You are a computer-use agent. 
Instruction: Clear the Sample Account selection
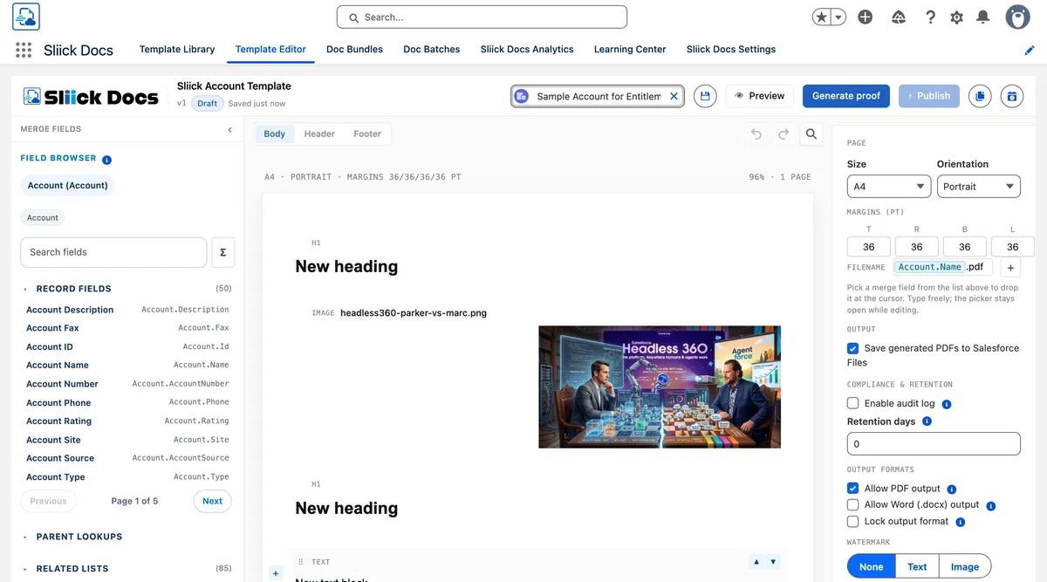[x=674, y=96]
